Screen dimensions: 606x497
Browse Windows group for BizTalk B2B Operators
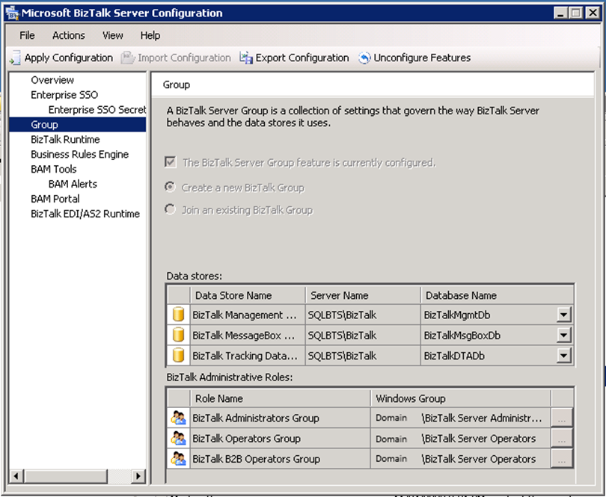(x=562, y=459)
